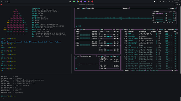Click the Bluetooth tray icon
Viewport: 181px width, 101px height.
[x=161, y=2]
